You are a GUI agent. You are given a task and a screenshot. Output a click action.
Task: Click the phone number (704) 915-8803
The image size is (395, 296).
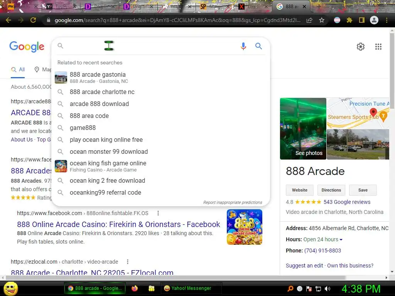[322, 251]
